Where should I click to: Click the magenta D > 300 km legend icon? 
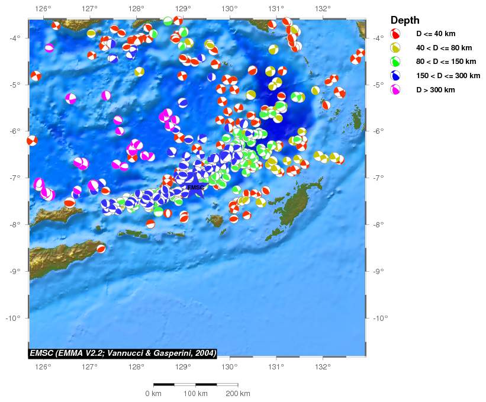(395, 90)
